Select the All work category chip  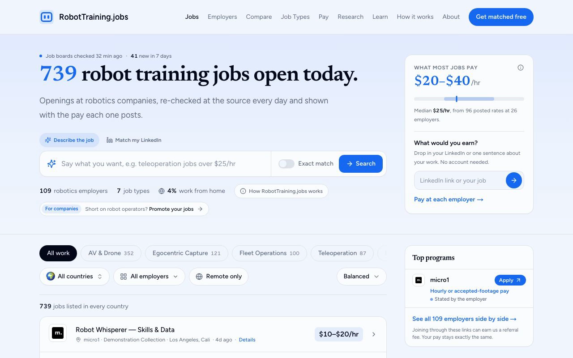click(58, 253)
